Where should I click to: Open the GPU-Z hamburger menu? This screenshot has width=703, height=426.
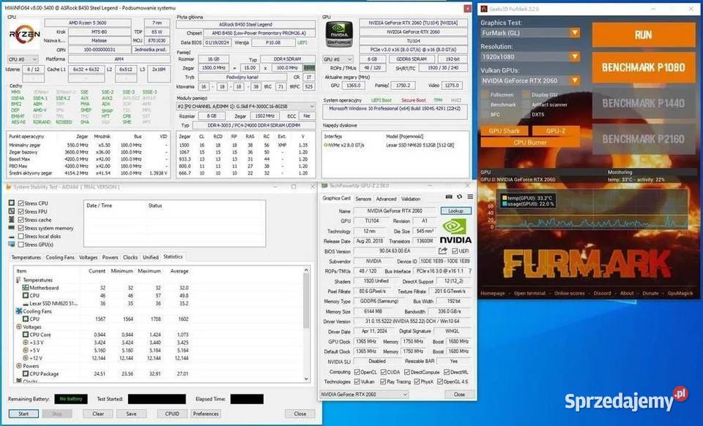[470, 197]
